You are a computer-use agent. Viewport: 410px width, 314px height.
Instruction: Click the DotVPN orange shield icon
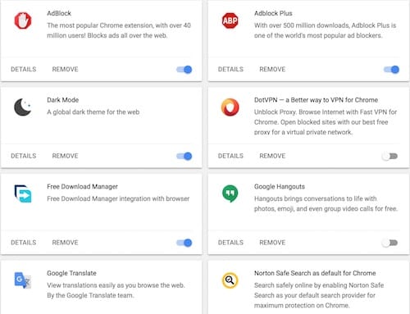pos(230,107)
